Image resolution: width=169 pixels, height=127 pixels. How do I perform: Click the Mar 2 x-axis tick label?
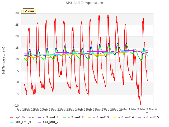(x=135, y=109)
